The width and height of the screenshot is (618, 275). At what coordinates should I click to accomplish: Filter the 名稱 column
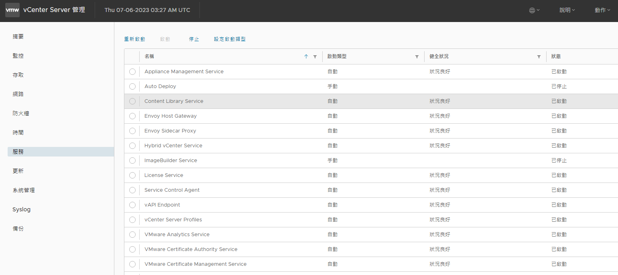pos(315,57)
